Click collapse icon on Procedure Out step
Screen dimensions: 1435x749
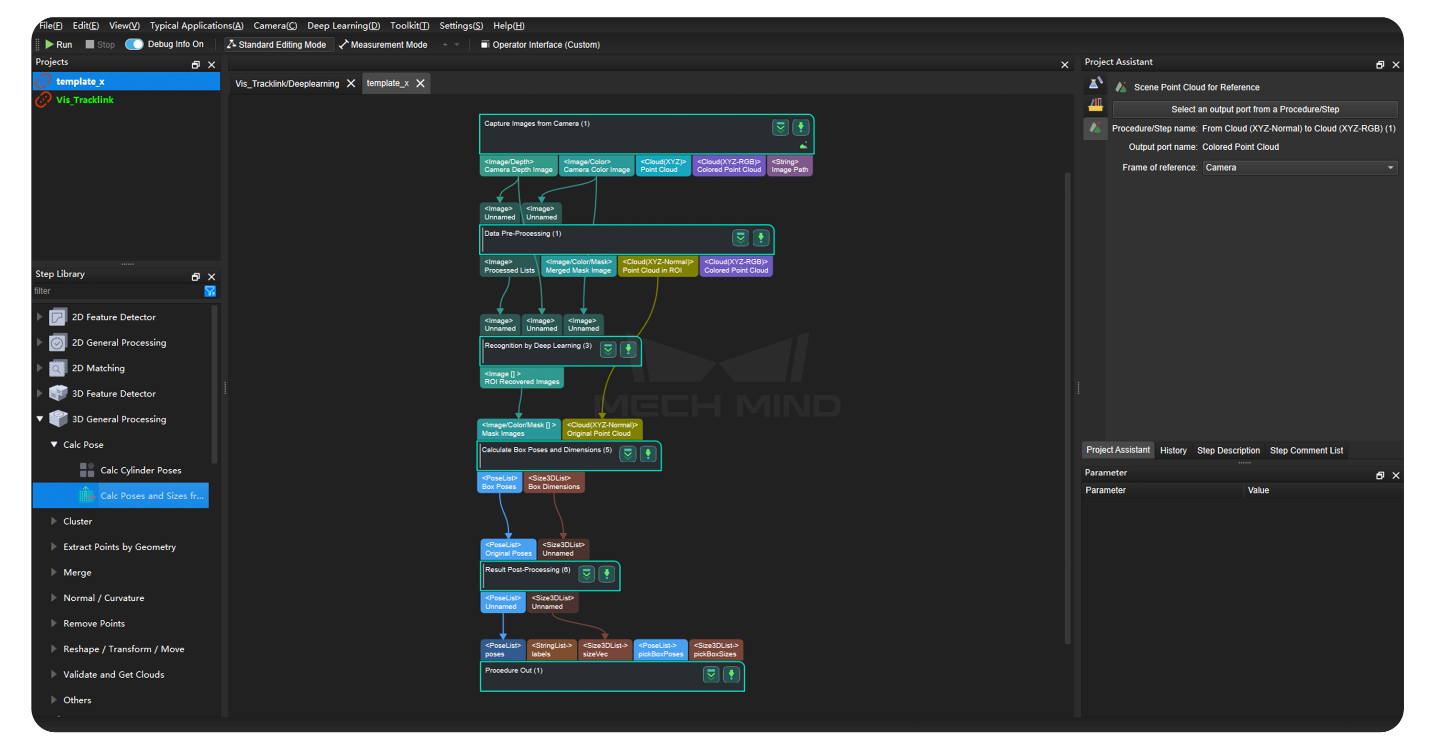[x=711, y=674]
